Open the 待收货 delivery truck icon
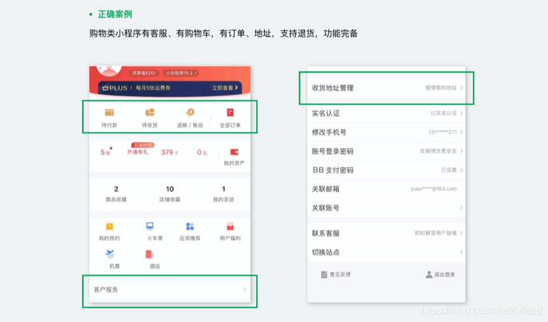Image resolution: width=548 pixels, height=322 pixels. coord(149,113)
